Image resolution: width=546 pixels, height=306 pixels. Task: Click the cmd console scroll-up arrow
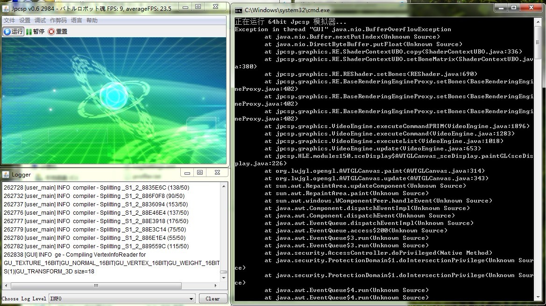point(539,21)
